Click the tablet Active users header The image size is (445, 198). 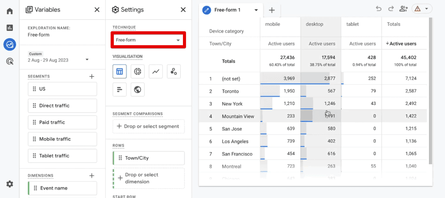(x=362, y=44)
